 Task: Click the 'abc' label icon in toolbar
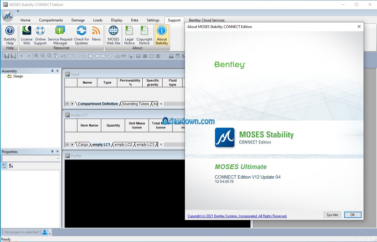point(178,56)
